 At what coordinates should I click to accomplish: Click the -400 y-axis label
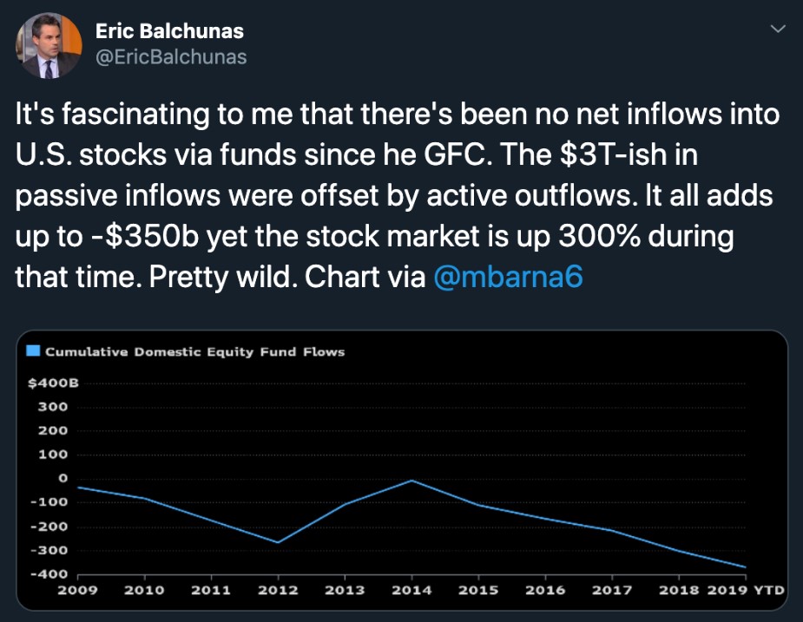coord(49,574)
